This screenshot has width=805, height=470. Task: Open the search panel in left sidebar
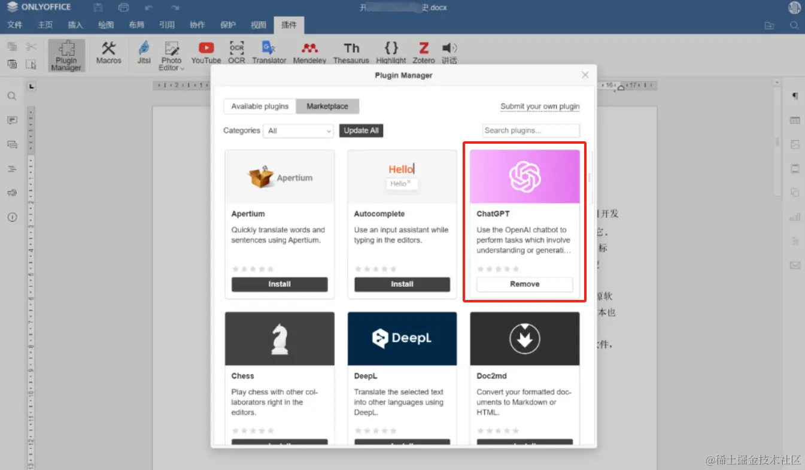click(12, 96)
